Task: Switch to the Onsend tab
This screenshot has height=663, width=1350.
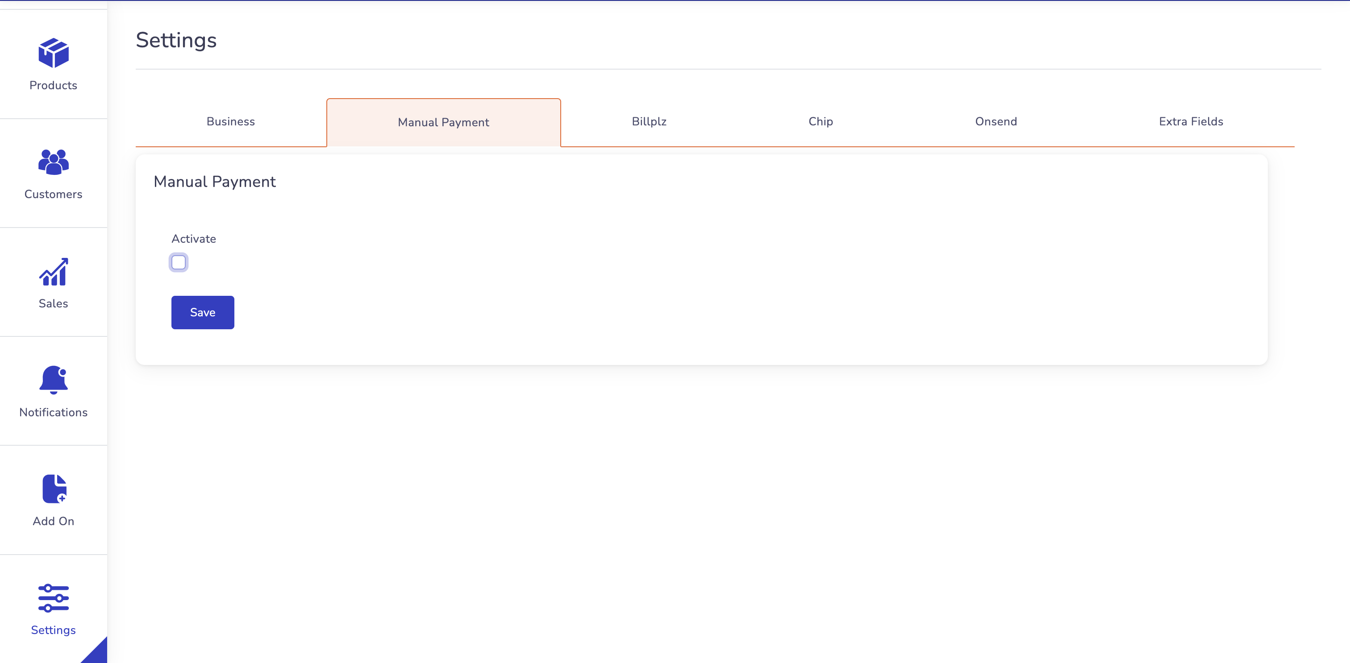Action: pos(995,121)
